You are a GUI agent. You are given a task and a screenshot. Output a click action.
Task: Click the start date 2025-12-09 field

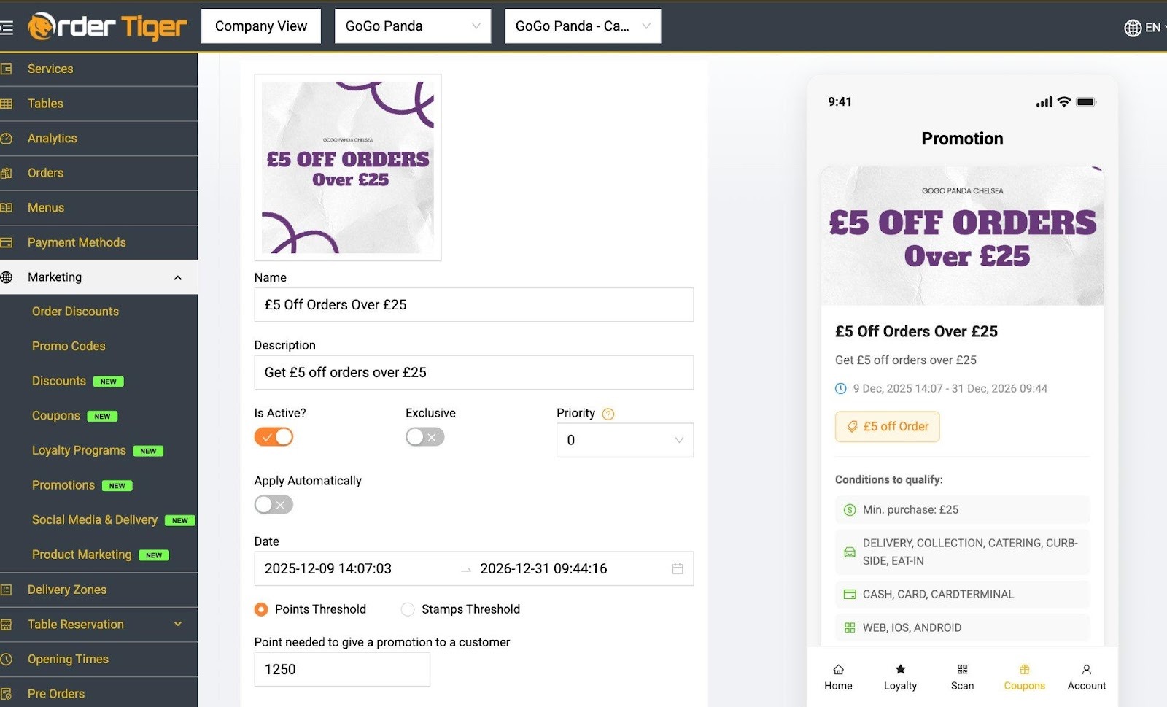click(328, 568)
